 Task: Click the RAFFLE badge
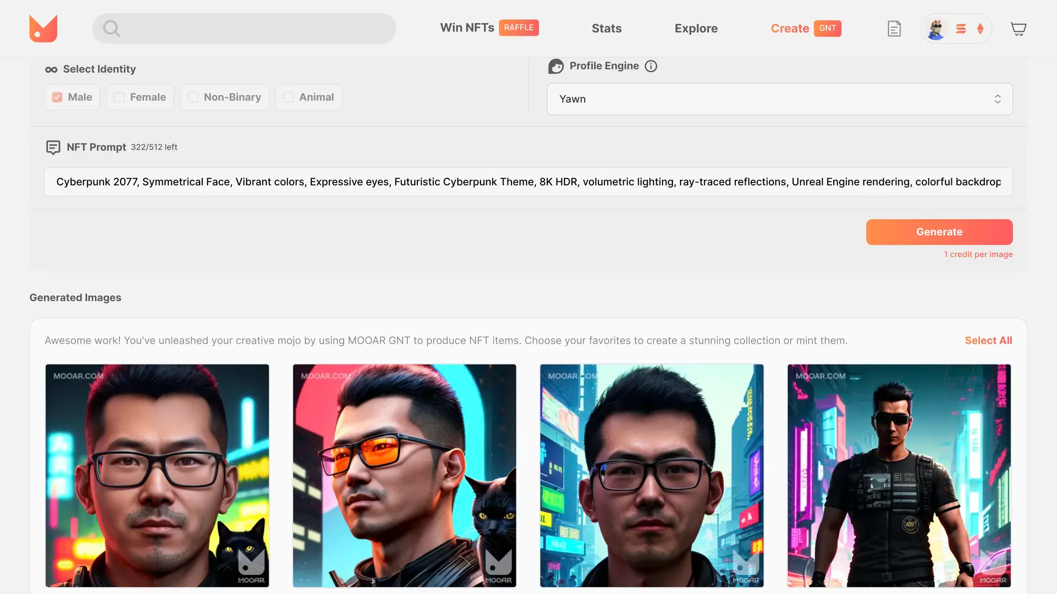(518, 27)
